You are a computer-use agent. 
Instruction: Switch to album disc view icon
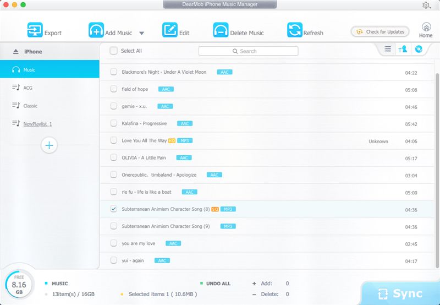tap(419, 50)
